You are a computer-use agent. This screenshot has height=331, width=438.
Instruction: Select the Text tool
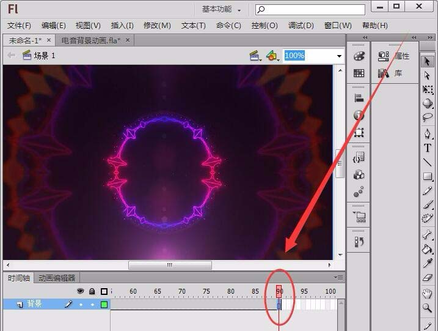click(428, 147)
